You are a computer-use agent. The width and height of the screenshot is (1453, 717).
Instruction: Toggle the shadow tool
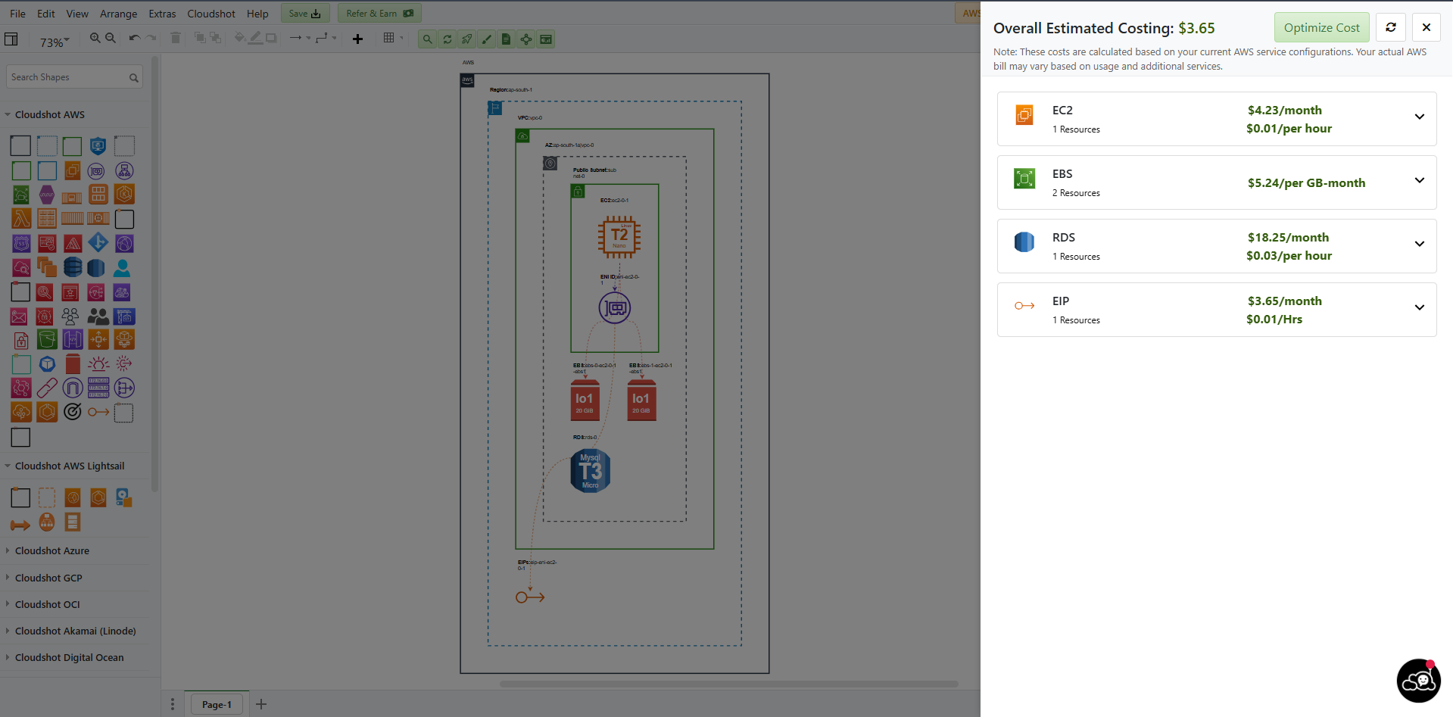tap(271, 38)
